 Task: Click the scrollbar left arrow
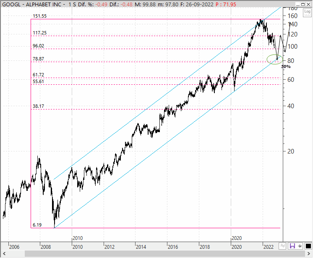coord(4,254)
